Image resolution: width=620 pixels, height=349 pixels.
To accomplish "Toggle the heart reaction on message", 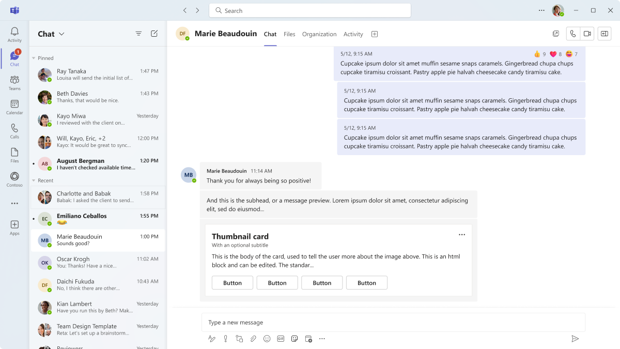I will click(555, 54).
